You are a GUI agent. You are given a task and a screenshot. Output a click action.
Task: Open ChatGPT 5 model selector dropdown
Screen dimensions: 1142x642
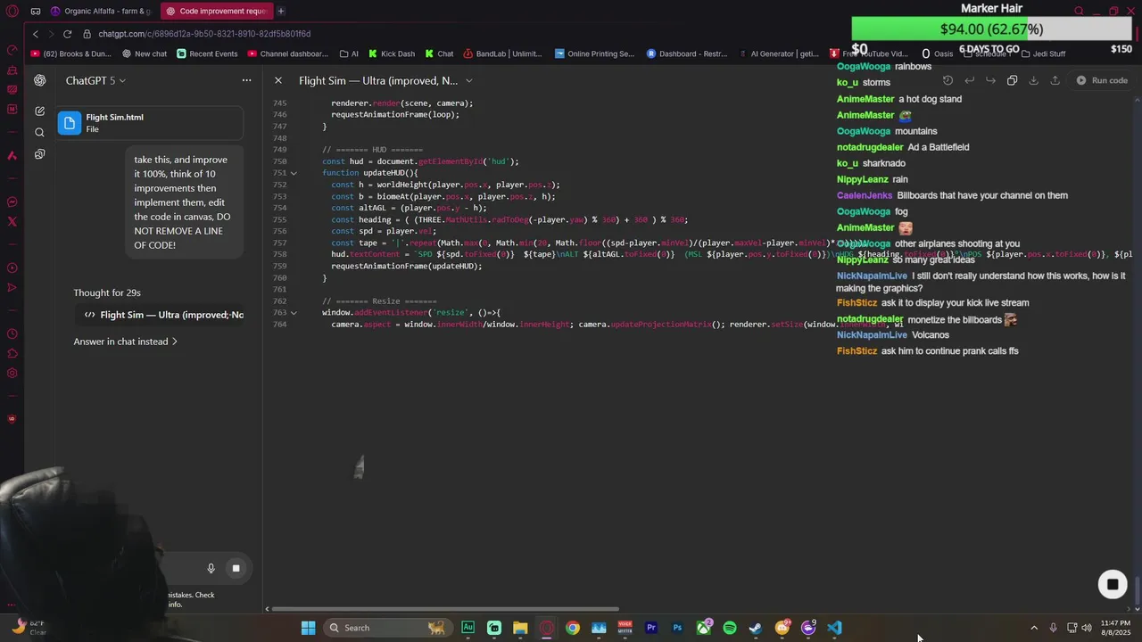pos(95,80)
